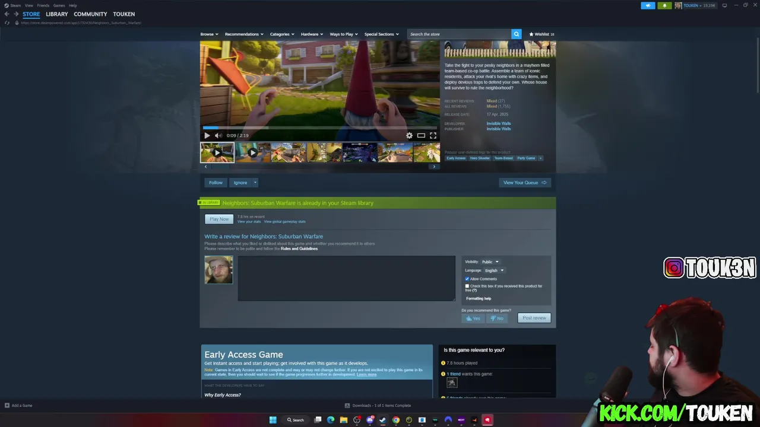Open Microsoft Edge from the taskbar

tap(331, 420)
